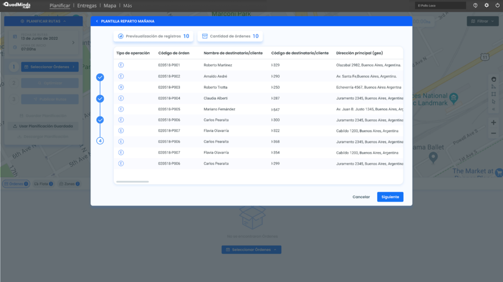Click the name Arnaldo André
Screen dimensions: 503x282
(215, 76)
